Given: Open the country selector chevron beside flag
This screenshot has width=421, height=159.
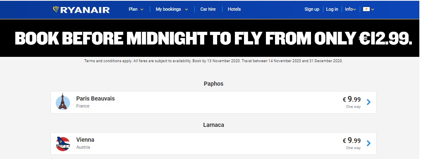Looking at the screenshot, I should pos(373,9).
